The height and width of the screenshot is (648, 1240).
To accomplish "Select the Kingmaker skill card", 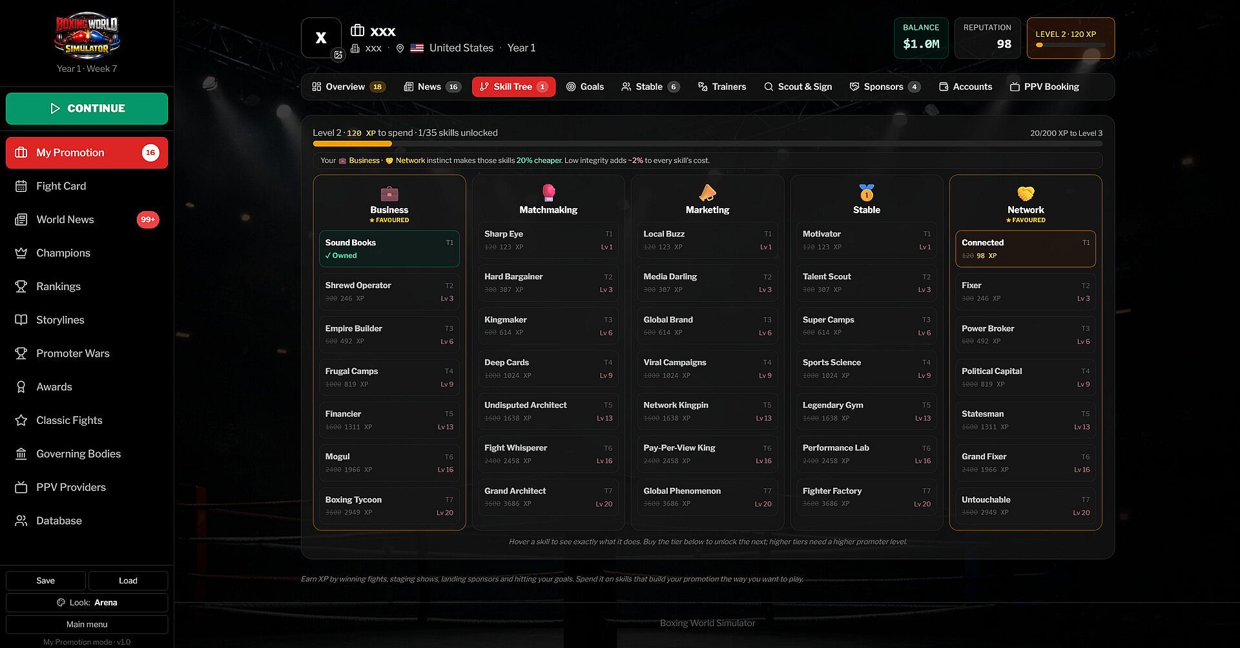I will tap(548, 326).
